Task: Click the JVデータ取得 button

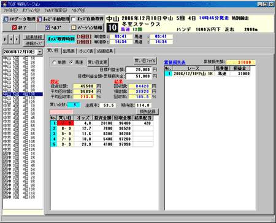Action: click(x=19, y=19)
